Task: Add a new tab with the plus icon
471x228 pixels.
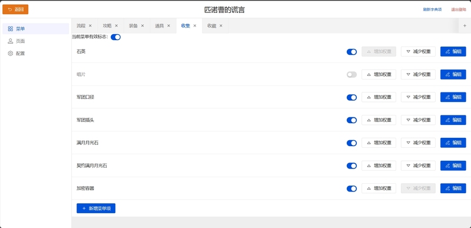Action: (x=465, y=26)
